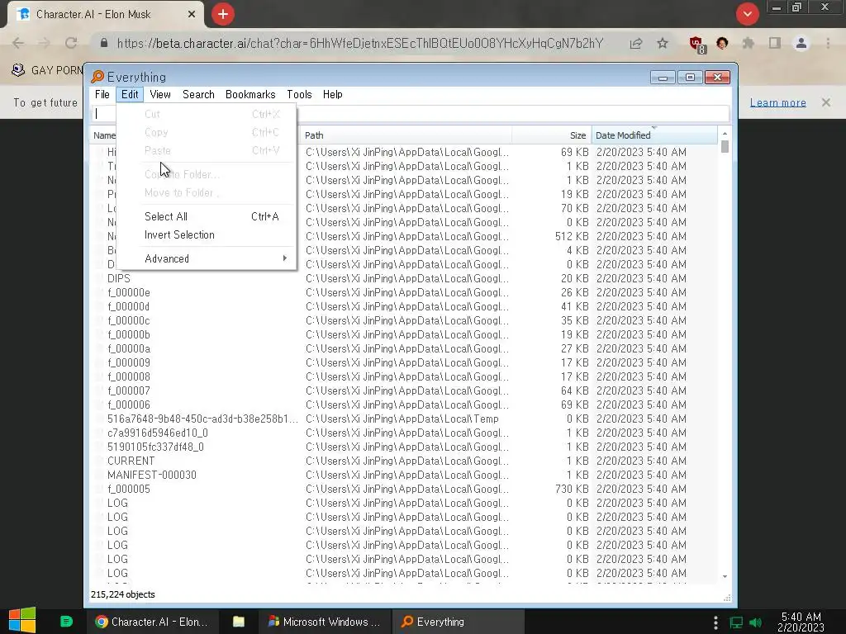Click the browser Back arrow
846x634 pixels.
(18, 43)
